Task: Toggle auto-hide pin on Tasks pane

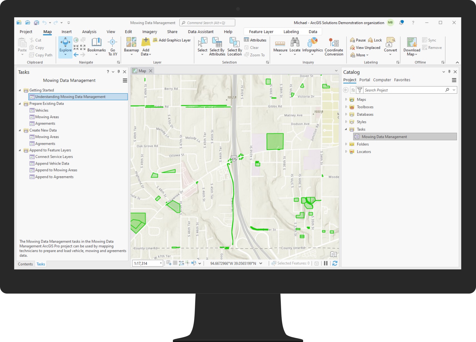Action: click(x=119, y=72)
